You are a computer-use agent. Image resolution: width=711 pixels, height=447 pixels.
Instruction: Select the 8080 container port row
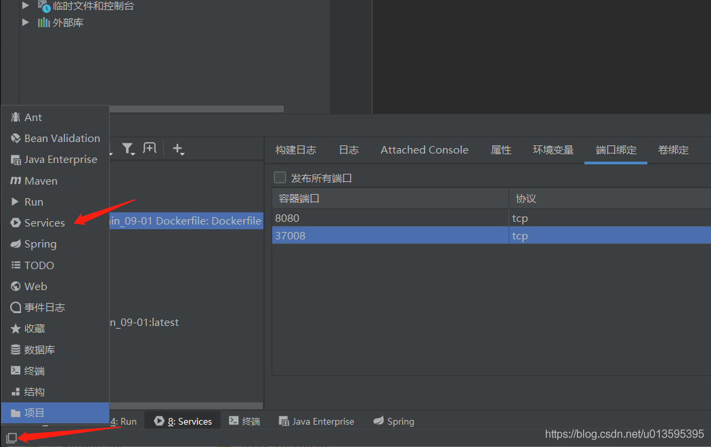pos(389,218)
